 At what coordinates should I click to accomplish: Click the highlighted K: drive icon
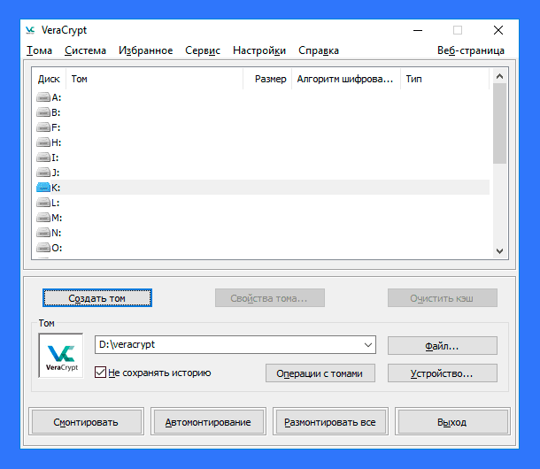pos(43,188)
